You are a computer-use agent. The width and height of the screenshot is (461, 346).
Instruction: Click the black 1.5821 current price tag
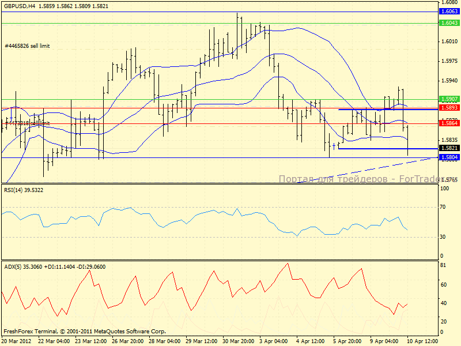coord(449,148)
